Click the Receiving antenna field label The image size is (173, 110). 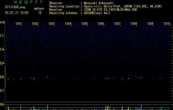[x=63, y=13]
